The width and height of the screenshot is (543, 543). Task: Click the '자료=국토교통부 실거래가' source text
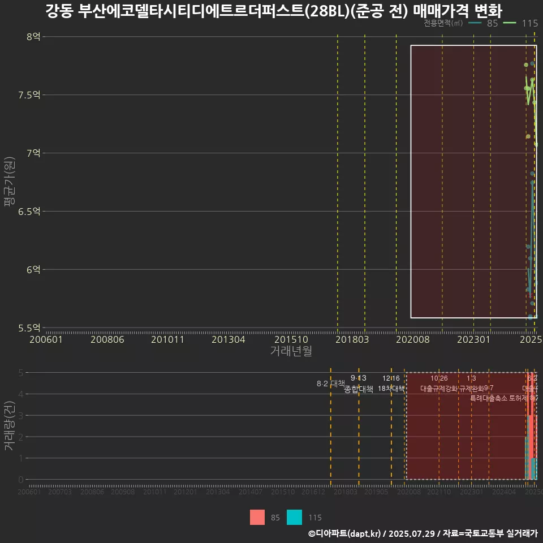(x=490, y=533)
